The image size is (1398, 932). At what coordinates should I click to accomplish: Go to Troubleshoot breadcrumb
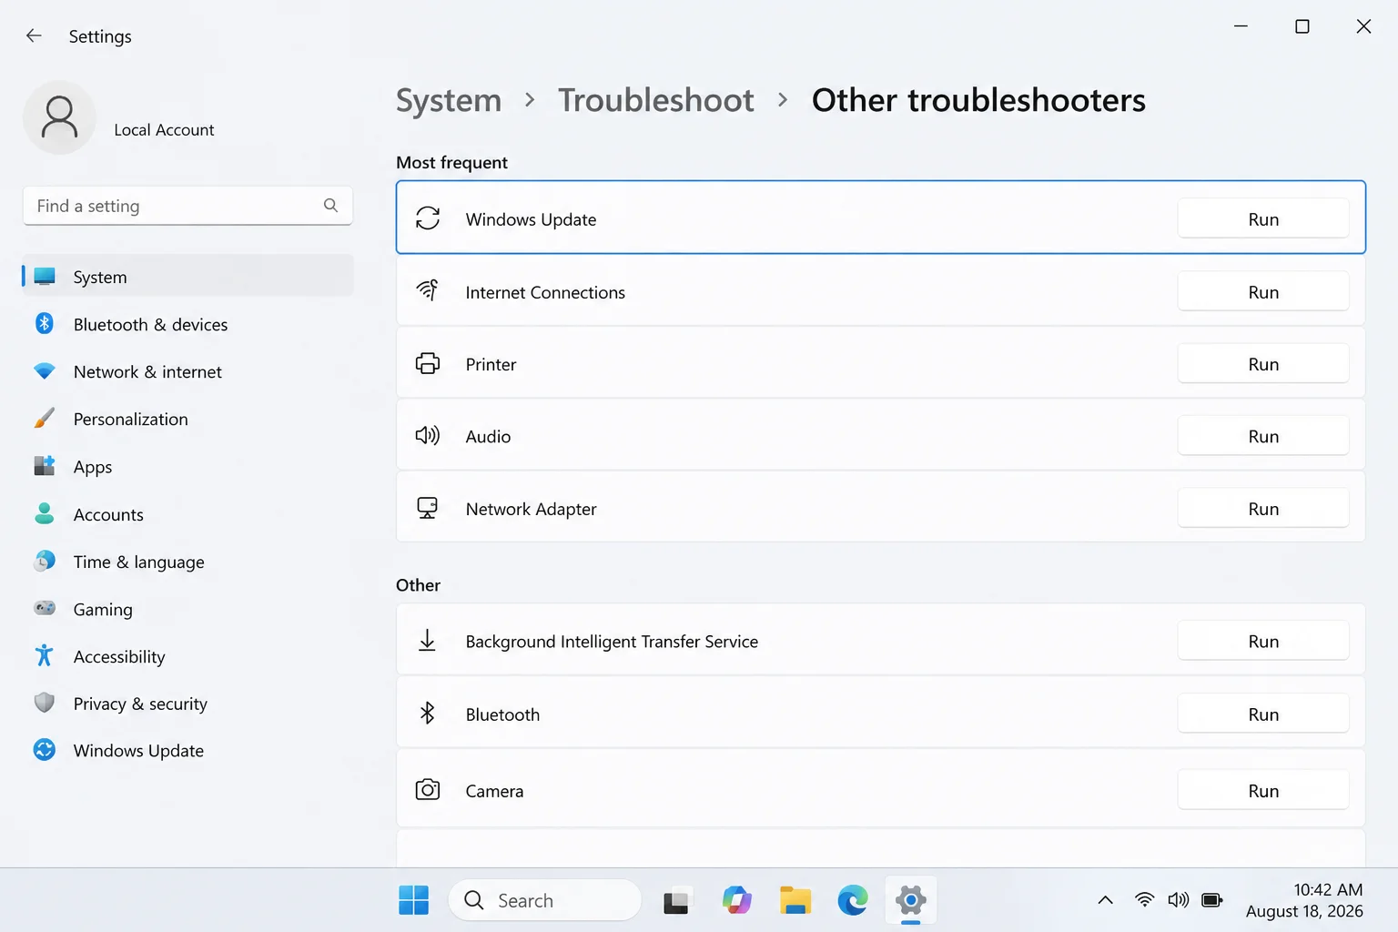tap(655, 100)
